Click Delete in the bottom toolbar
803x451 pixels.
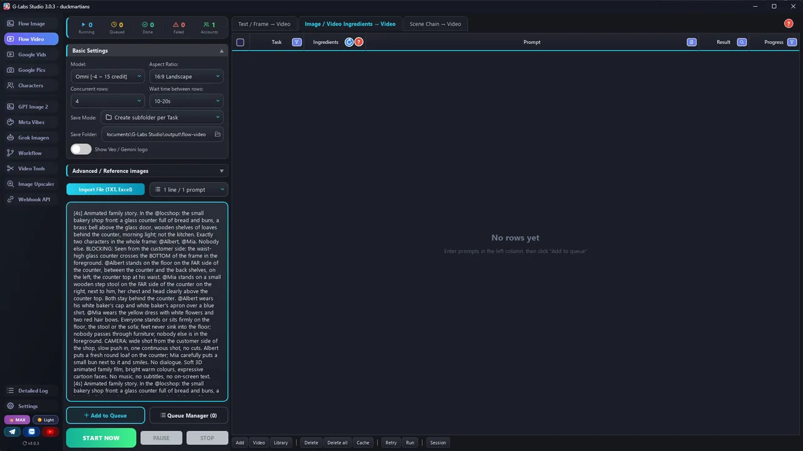(311, 442)
